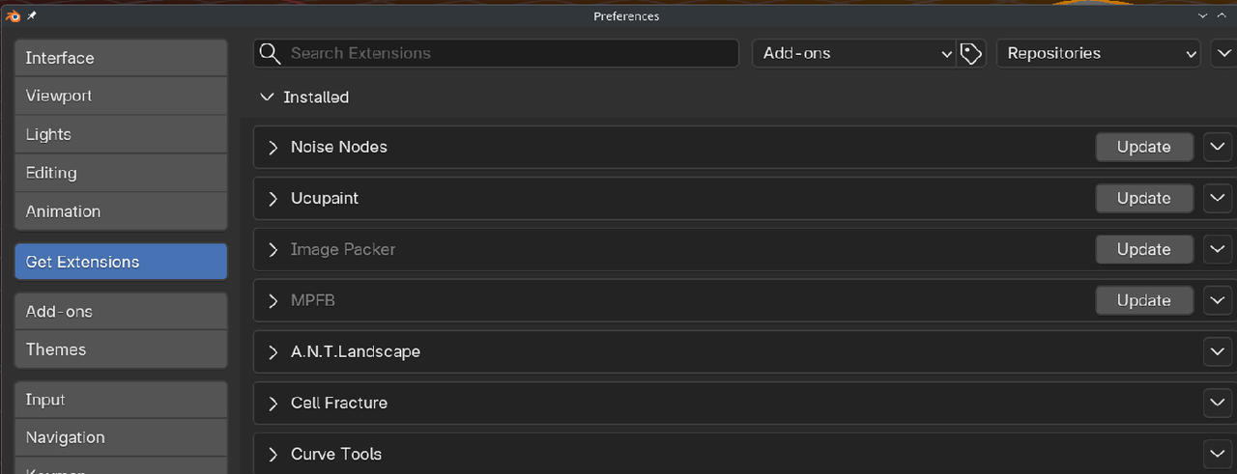Open extension settings arrow beside Repositories
Screen dimensions: 1237x474
click(x=1222, y=53)
